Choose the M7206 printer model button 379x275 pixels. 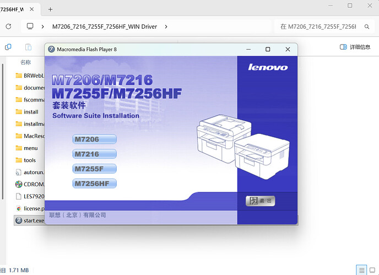tap(94, 139)
